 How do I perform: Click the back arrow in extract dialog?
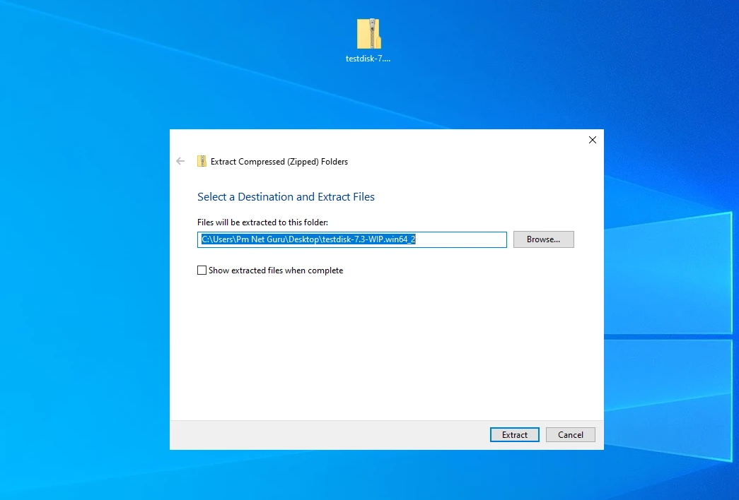180,162
